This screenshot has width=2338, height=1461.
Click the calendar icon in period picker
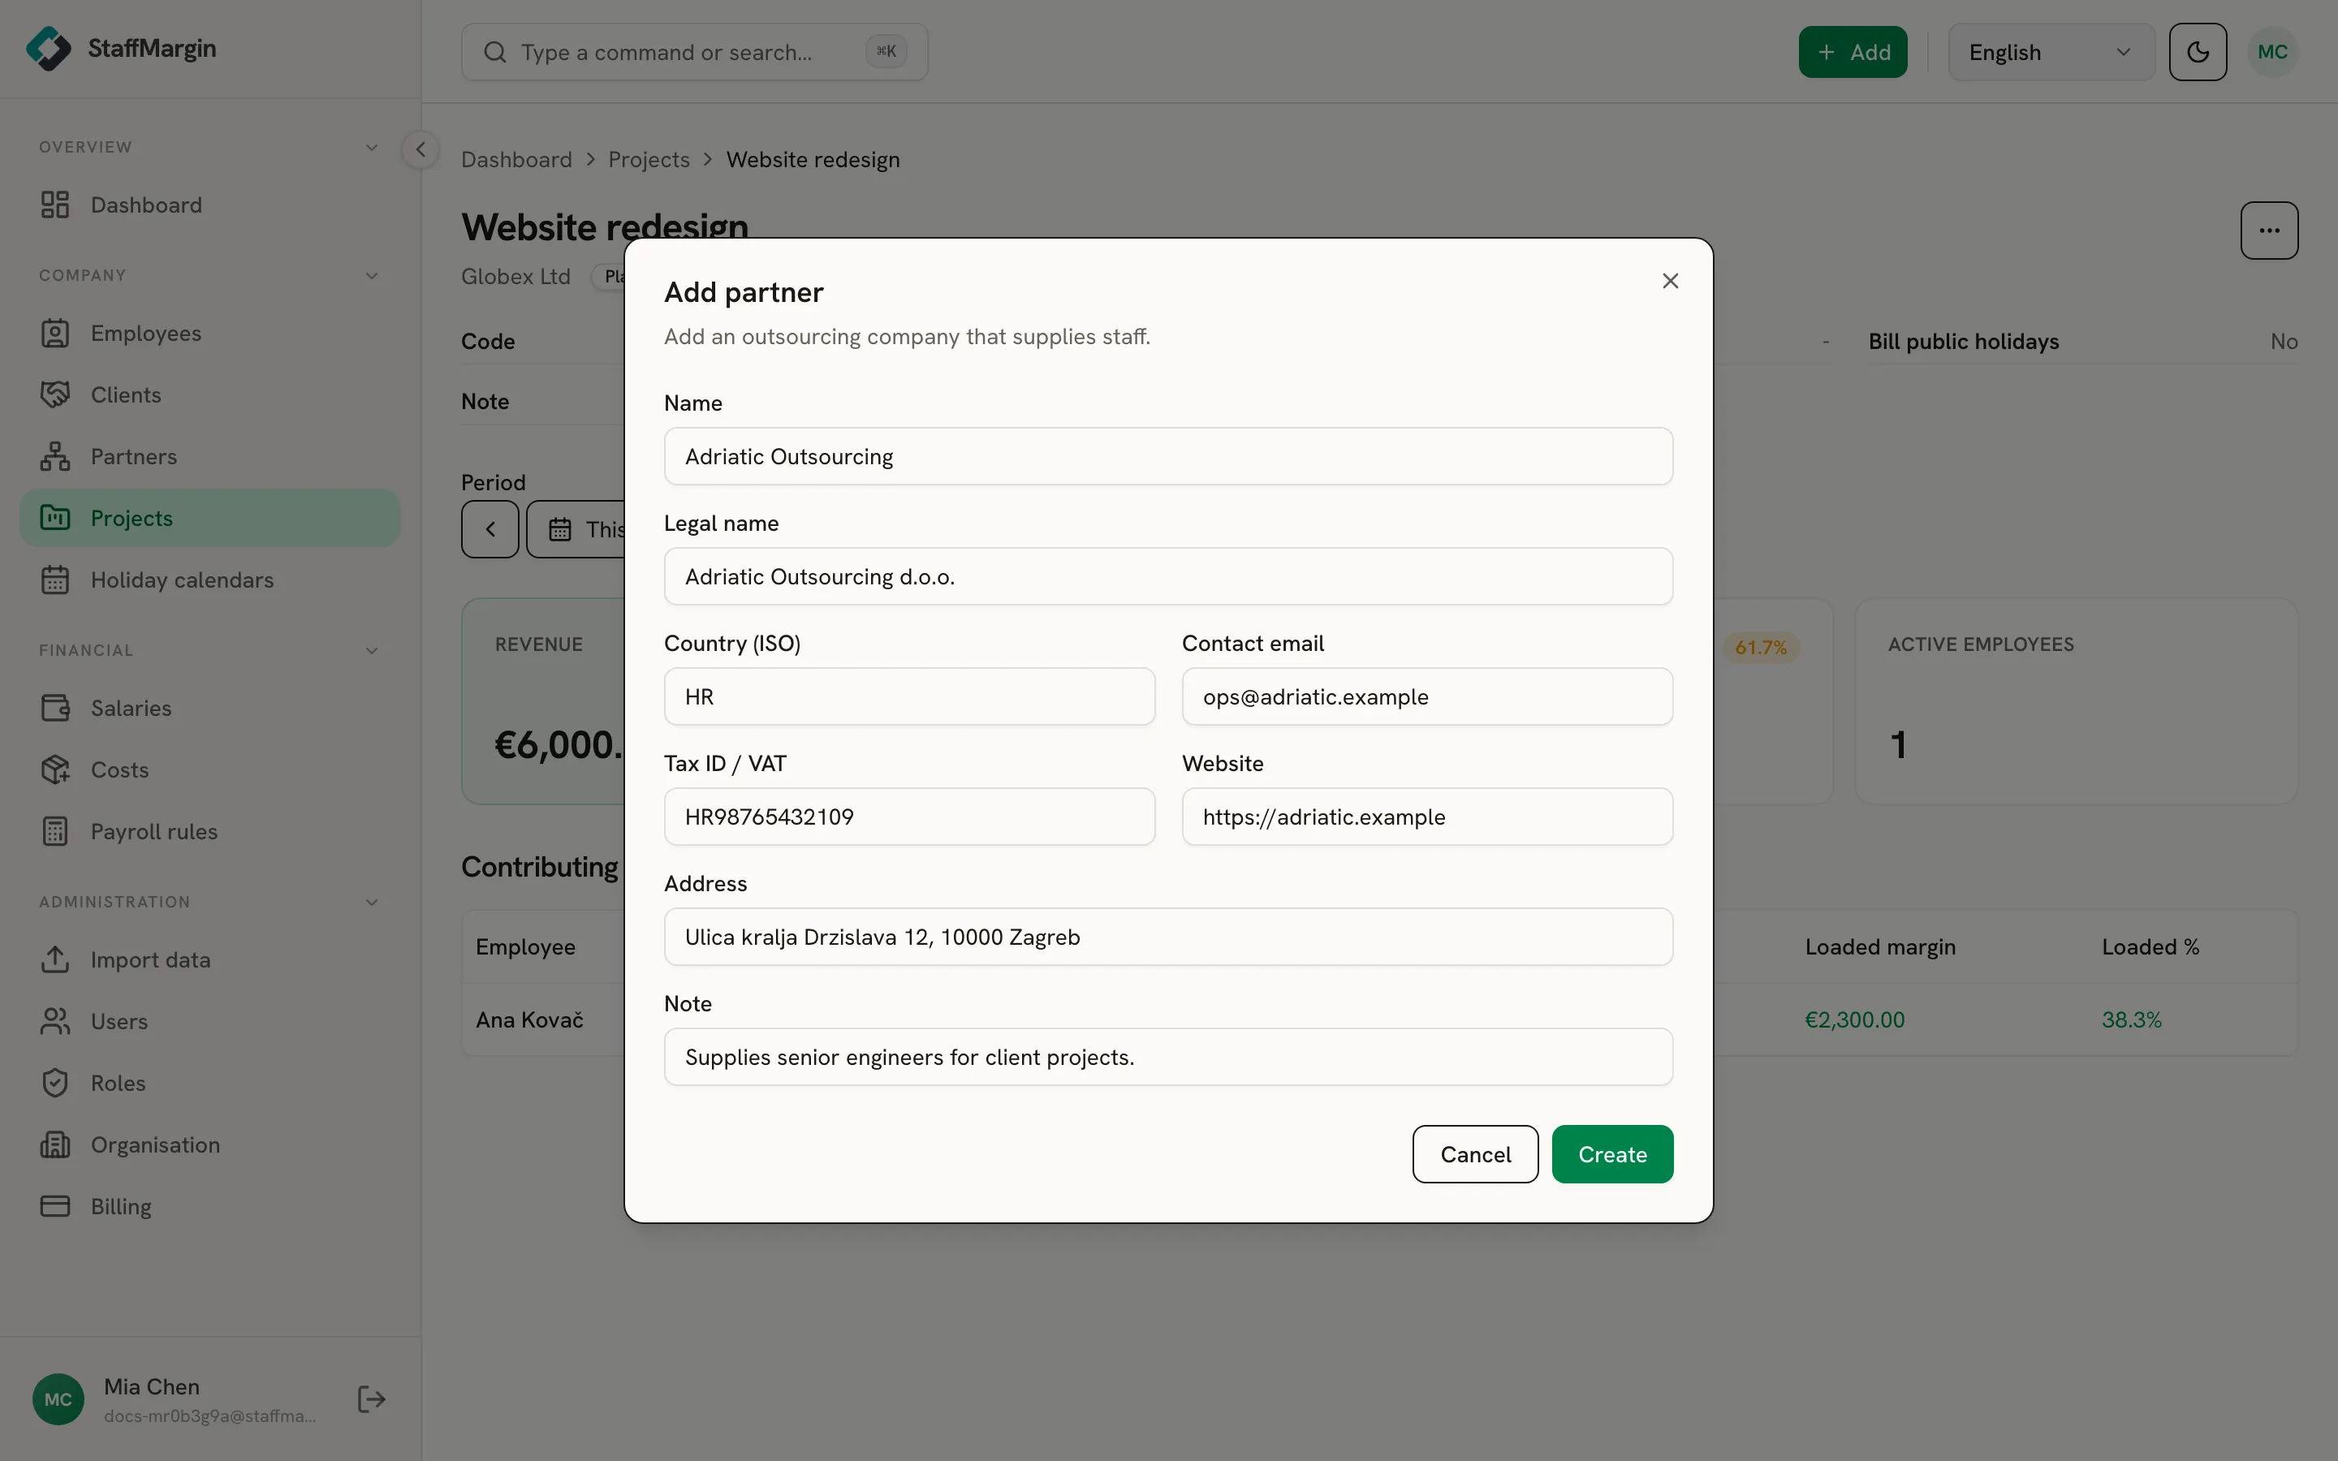[x=560, y=529]
